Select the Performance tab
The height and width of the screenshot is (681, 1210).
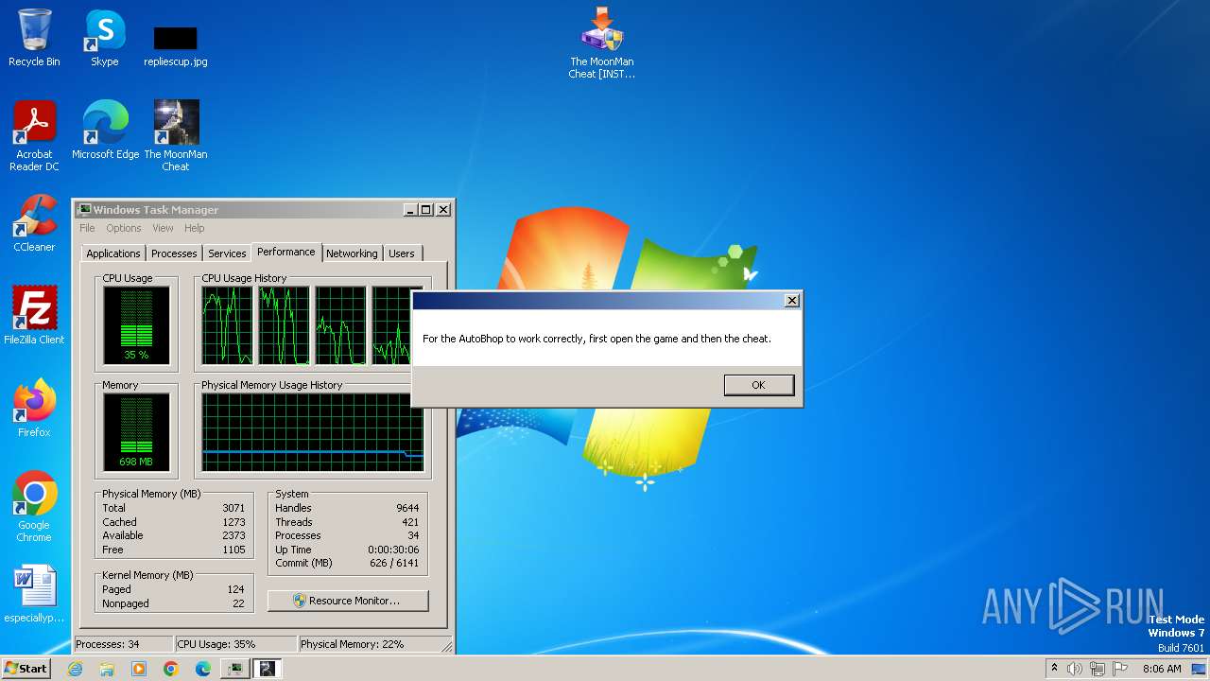[286, 252]
